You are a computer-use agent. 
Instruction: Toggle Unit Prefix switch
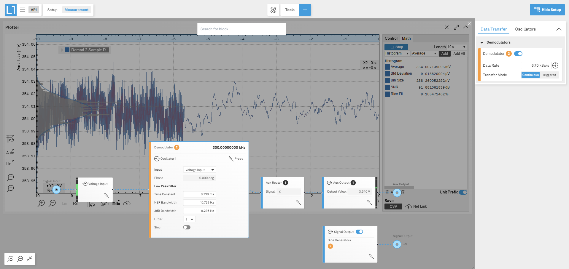pyautogui.click(x=463, y=192)
